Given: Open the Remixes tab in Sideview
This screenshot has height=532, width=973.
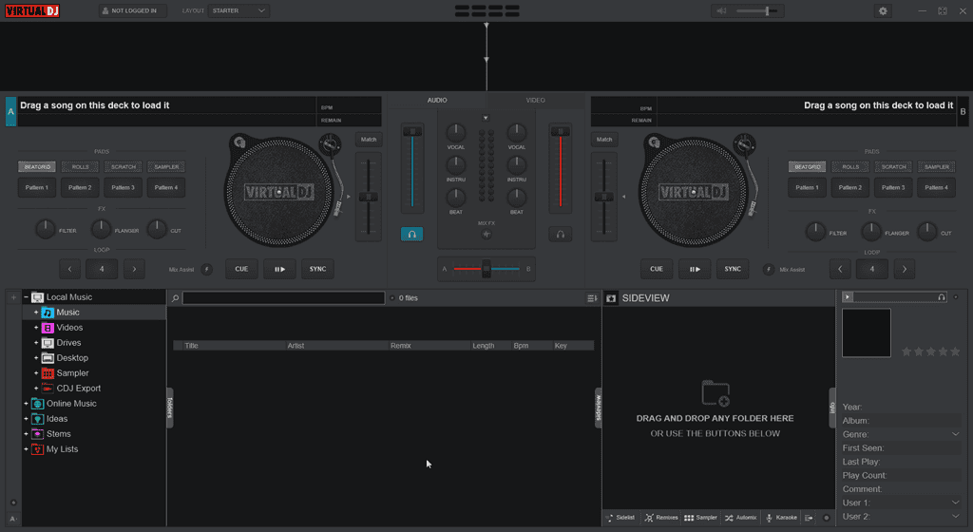Looking at the screenshot, I should point(661,518).
